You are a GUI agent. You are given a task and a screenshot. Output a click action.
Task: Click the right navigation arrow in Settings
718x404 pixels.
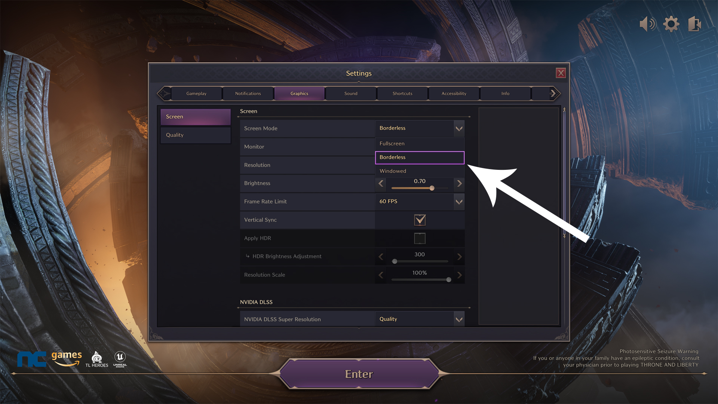click(x=553, y=93)
